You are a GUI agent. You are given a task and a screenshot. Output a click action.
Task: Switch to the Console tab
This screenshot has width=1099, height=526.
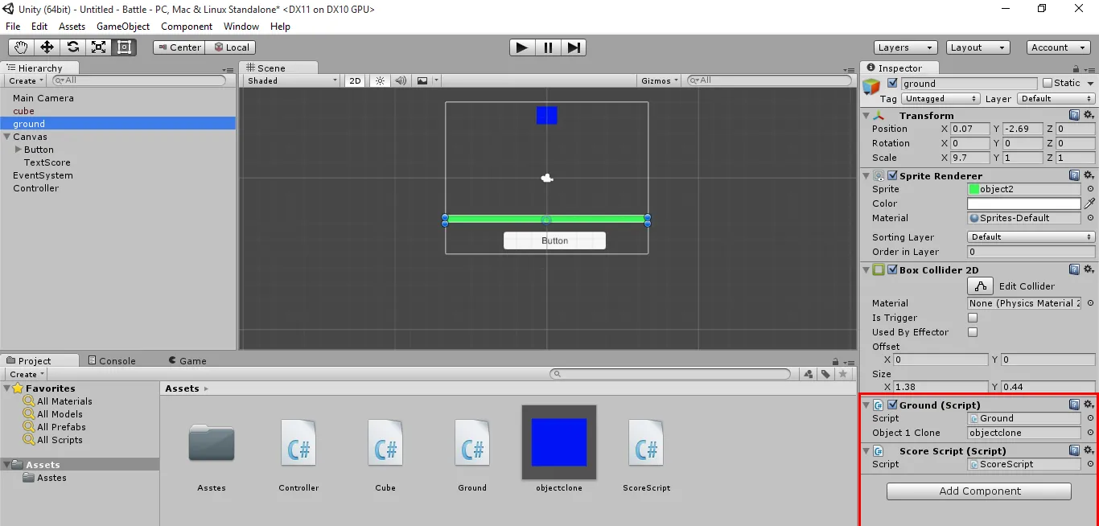coord(111,360)
